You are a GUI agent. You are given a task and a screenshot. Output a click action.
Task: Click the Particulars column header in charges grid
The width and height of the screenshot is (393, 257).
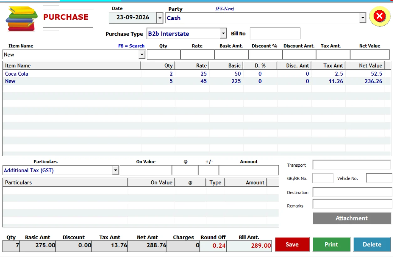coord(65,182)
